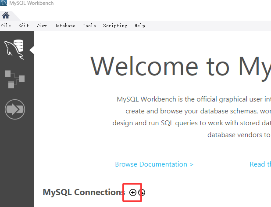Add a new MySQL connection with plus icon
The width and height of the screenshot is (271, 207).
point(133,192)
